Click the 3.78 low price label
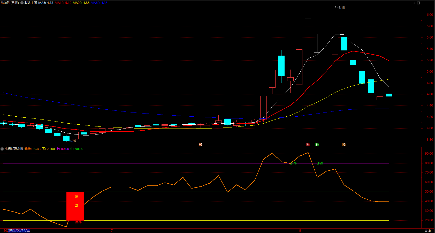435x233 pixels. click(73, 141)
